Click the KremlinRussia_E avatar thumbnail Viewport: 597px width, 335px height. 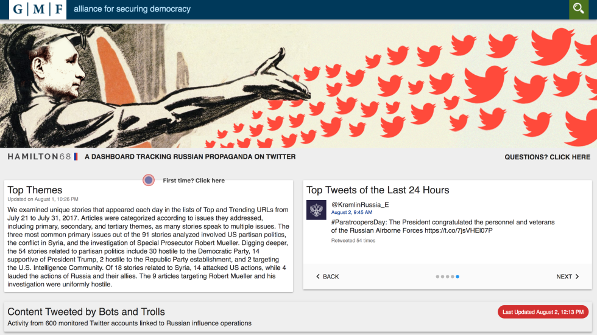[x=316, y=210]
